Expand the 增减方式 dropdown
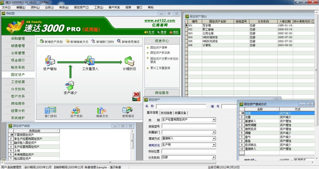Image resolution: width=319 pixels, height=169 pixels. [x=214, y=139]
